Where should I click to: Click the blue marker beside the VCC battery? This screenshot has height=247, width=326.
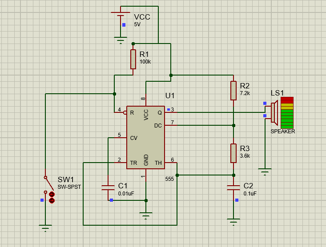click(124, 25)
